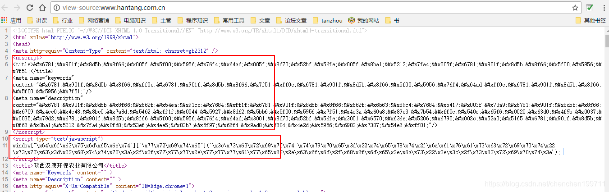The image size is (609, 192).
Task: Click the encoded <title> text on line 6
Action: (307, 68)
